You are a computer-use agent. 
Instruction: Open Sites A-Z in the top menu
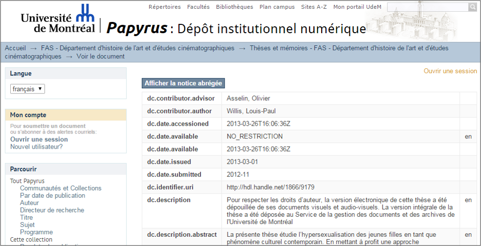pyautogui.click(x=314, y=7)
